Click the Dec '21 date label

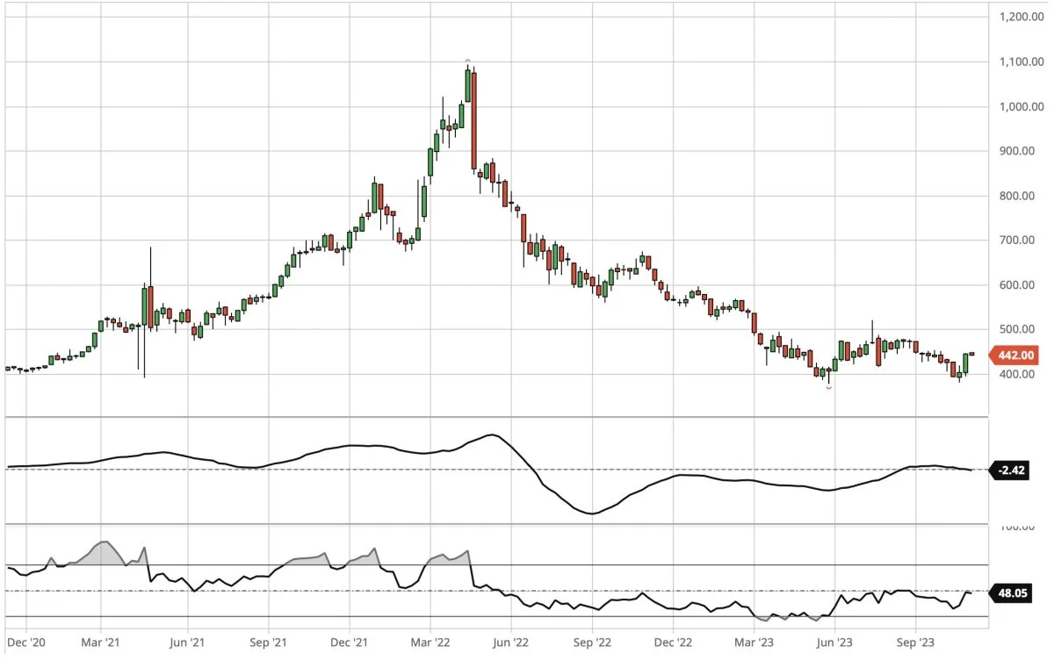pos(349,643)
